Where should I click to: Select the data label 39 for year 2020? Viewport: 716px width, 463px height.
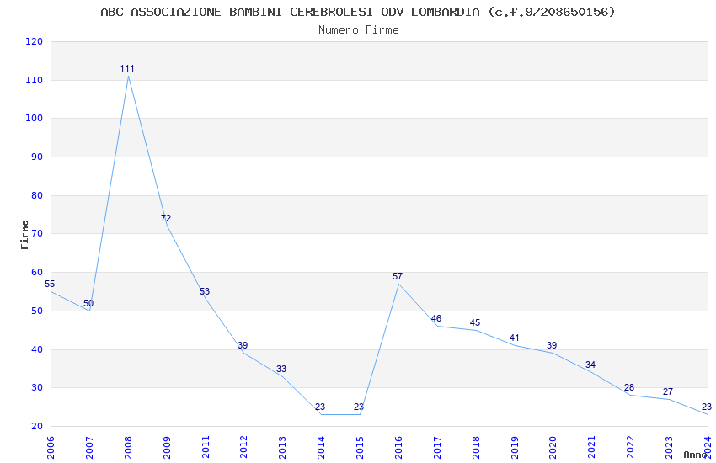552,345
